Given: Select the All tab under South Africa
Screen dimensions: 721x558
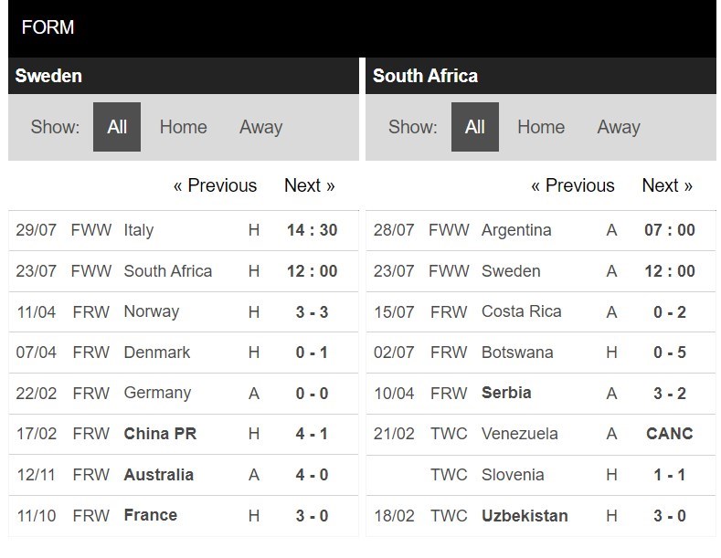Looking at the screenshot, I should (x=475, y=127).
